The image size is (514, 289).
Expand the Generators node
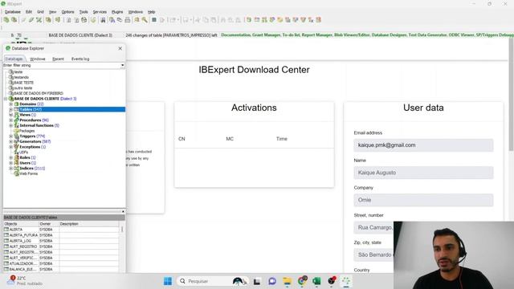click(x=10, y=141)
